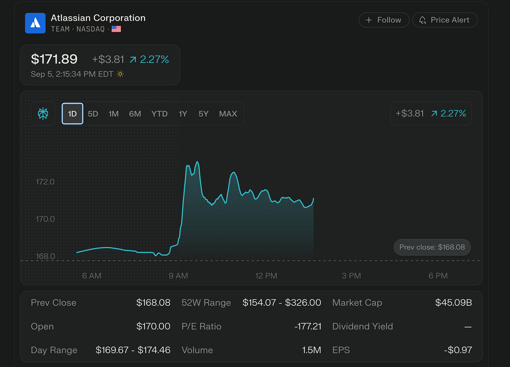The width and height of the screenshot is (510, 367).
Task: Click the Market Cap value $45.09B
Action: [454, 303]
